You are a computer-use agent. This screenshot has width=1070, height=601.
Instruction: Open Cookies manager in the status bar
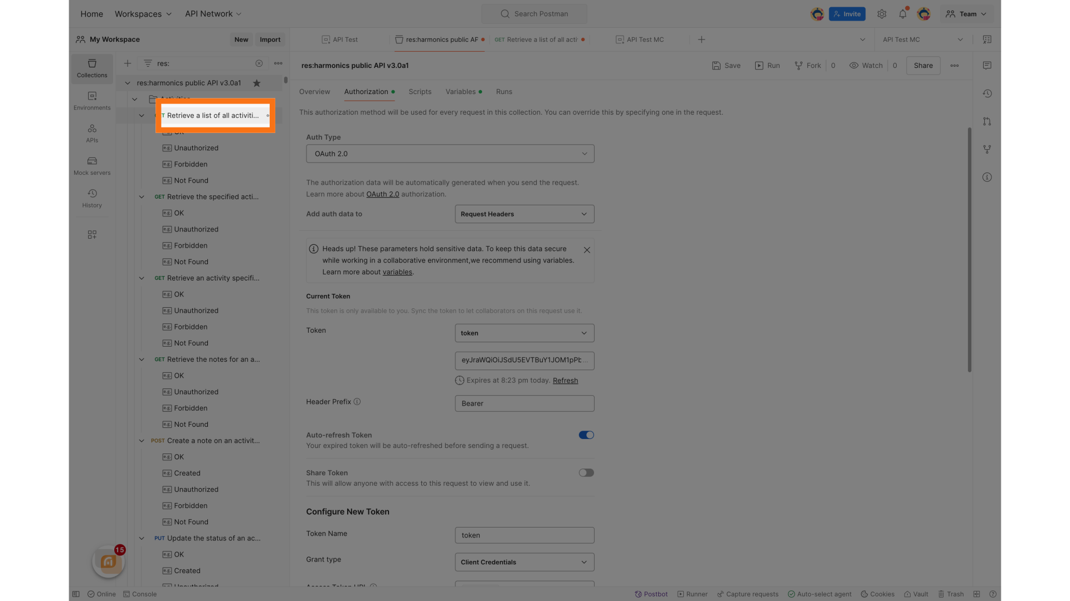click(x=878, y=594)
